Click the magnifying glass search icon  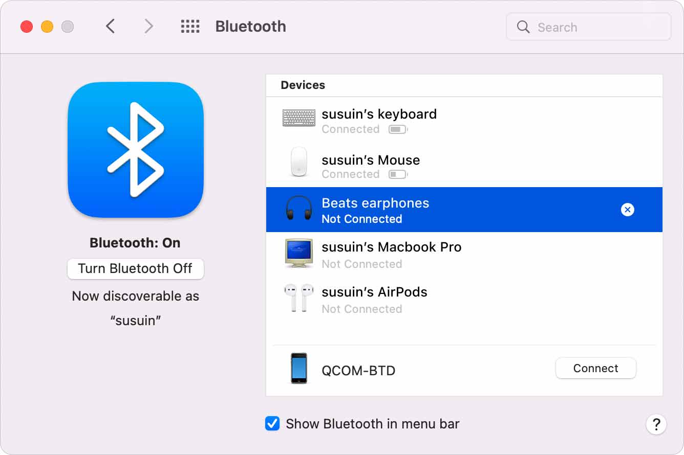click(x=523, y=27)
